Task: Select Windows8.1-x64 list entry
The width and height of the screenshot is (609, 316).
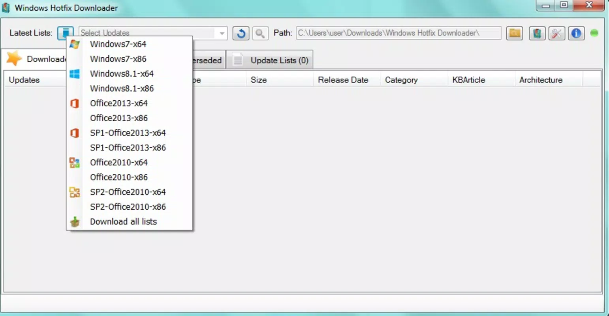Action: tap(130, 73)
